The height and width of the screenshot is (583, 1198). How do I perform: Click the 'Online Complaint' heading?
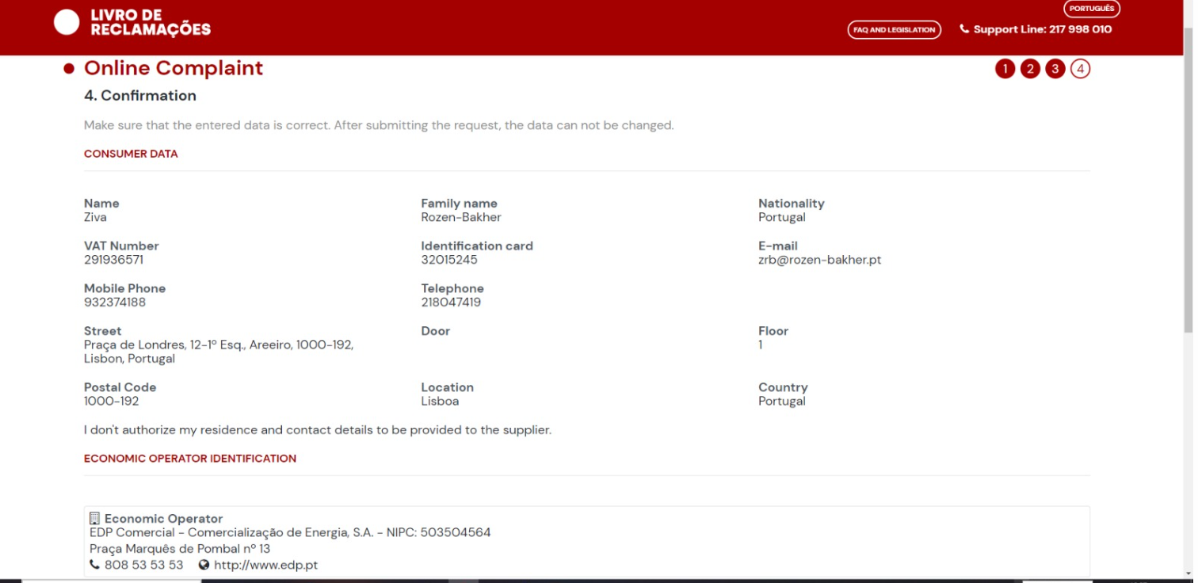point(174,68)
